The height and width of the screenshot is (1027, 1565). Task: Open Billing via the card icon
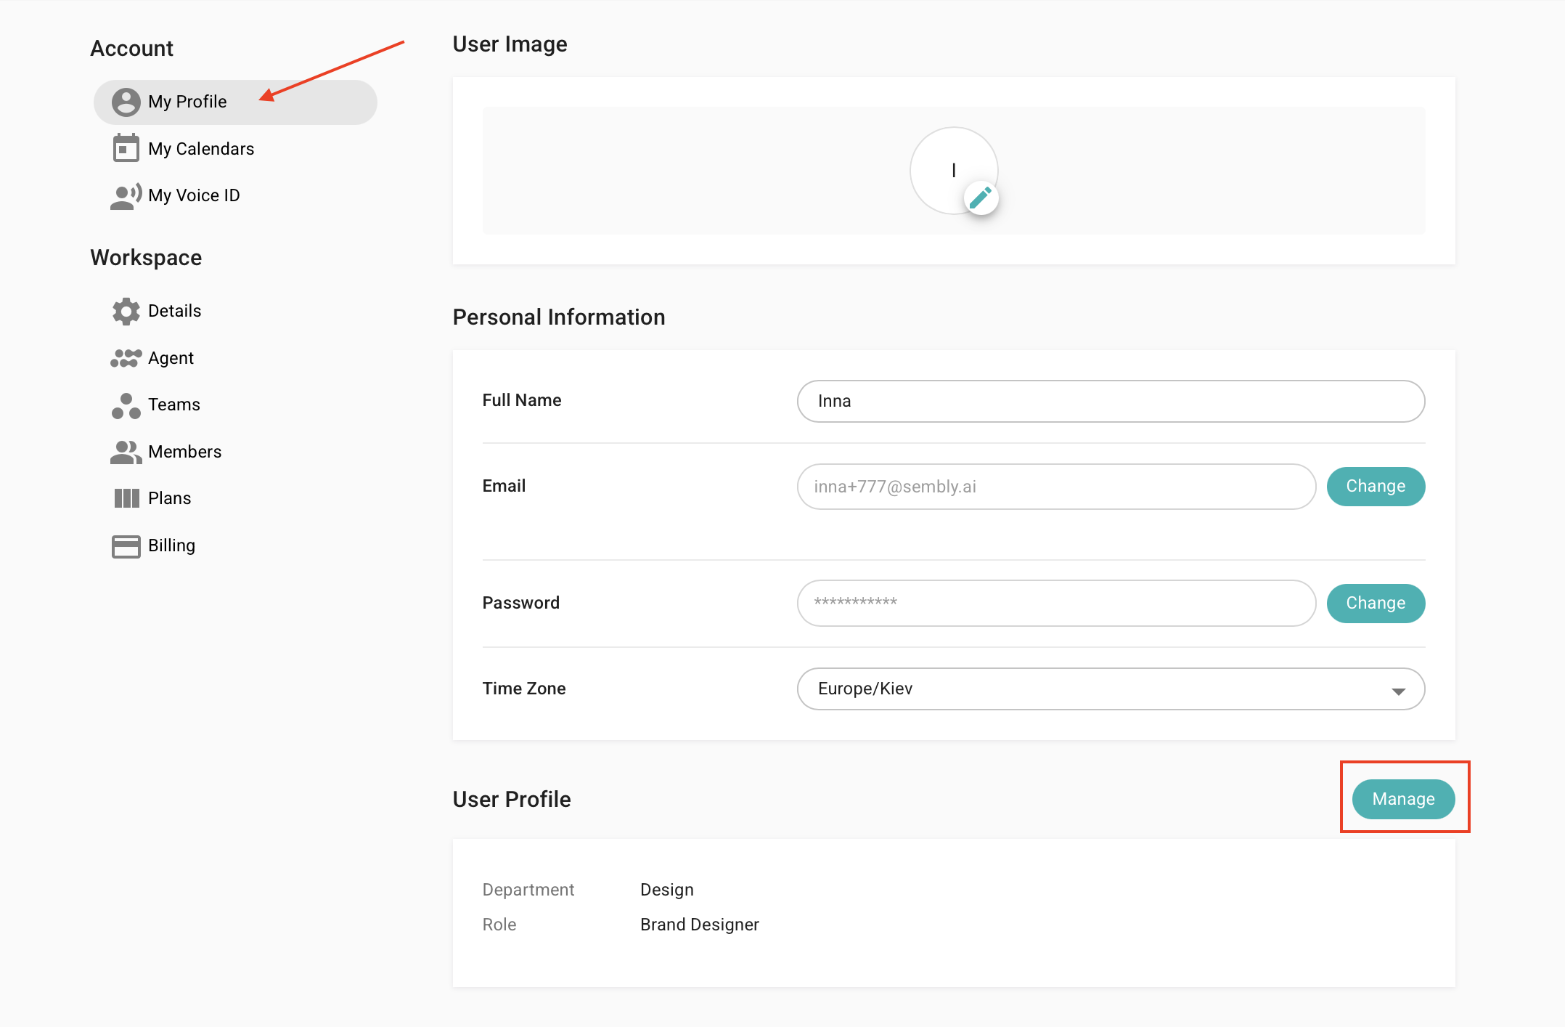click(126, 545)
